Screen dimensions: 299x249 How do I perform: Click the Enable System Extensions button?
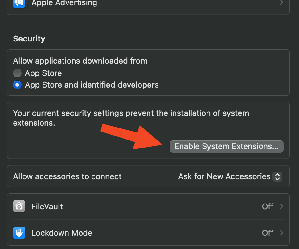226,146
